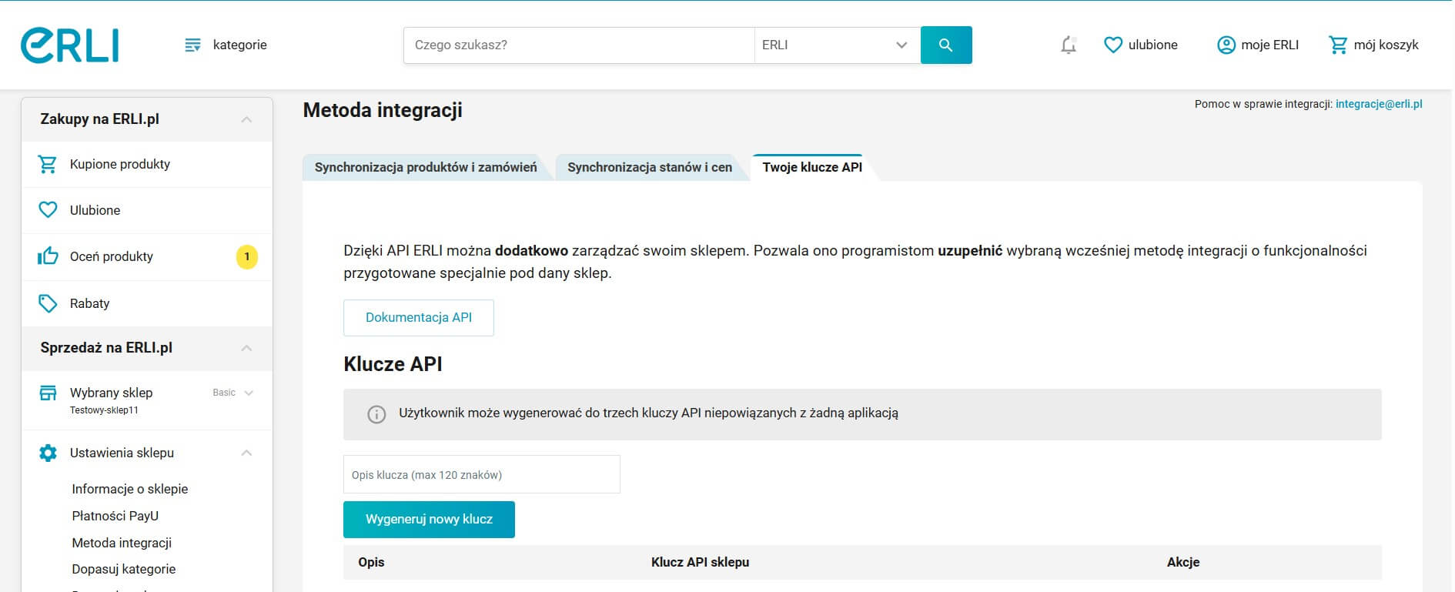Viewport: 1455px width, 592px height.
Task: Click the search magnifier button
Action: click(946, 45)
